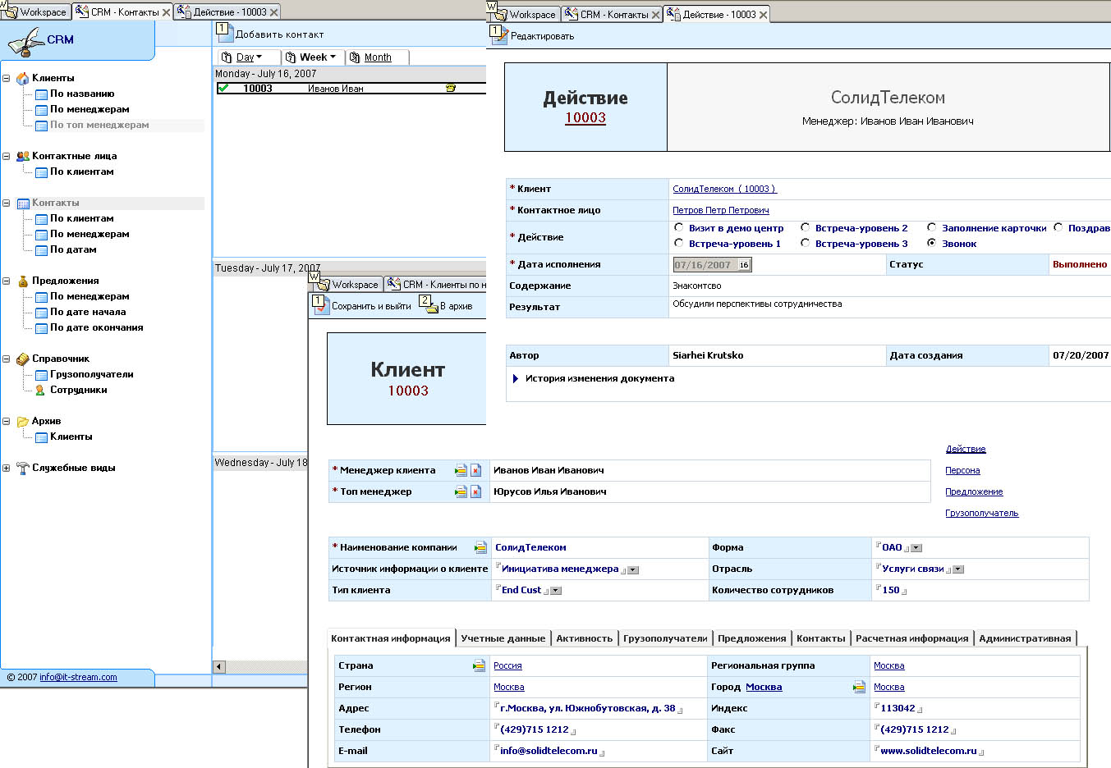Viewport: 1111px width, 768px height.
Task: Expand История изменения документа section
Action: click(516, 378)
